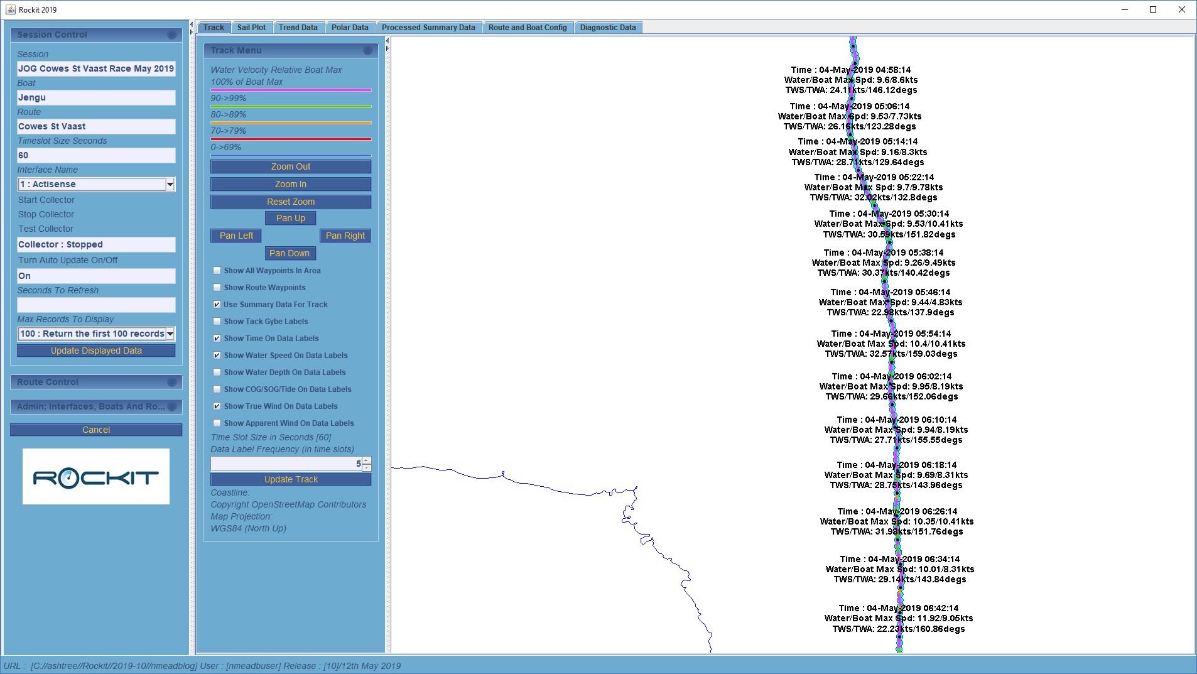Click the Seconds To Refresh input field

[x=96, y=305]
